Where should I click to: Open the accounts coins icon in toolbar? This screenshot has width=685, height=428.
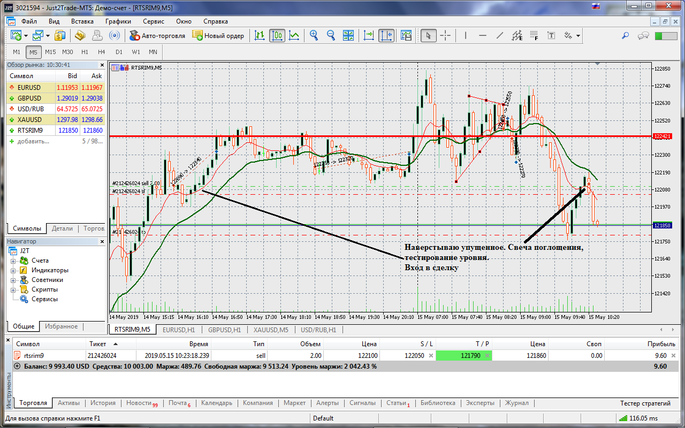(x=60, y=36)
